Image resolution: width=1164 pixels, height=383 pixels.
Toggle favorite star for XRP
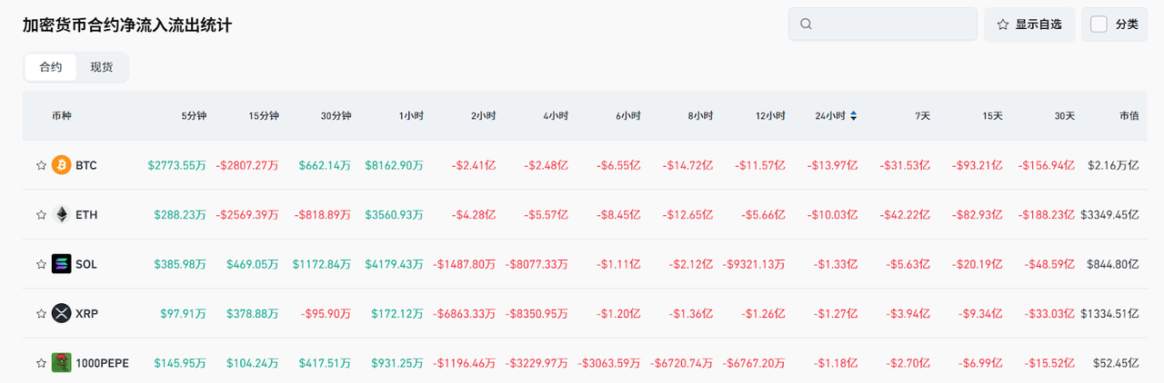(x=41, y=314)
